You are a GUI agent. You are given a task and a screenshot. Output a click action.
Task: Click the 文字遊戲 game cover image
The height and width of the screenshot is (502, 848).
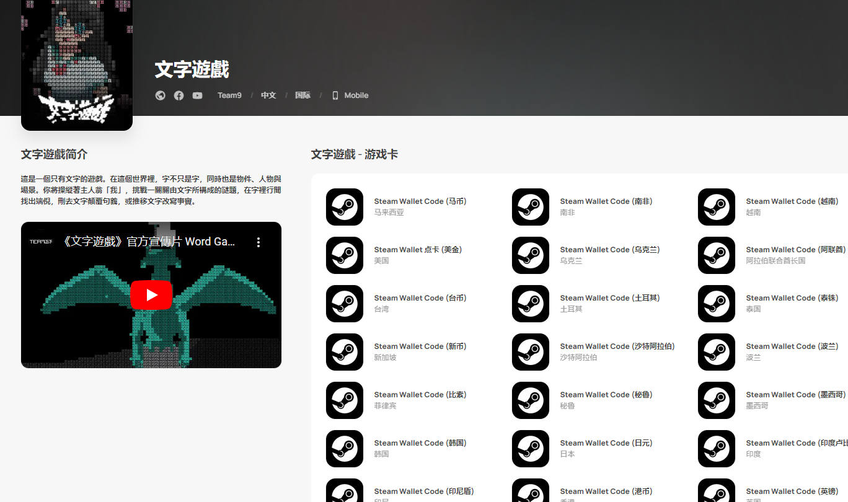(77, 65)
